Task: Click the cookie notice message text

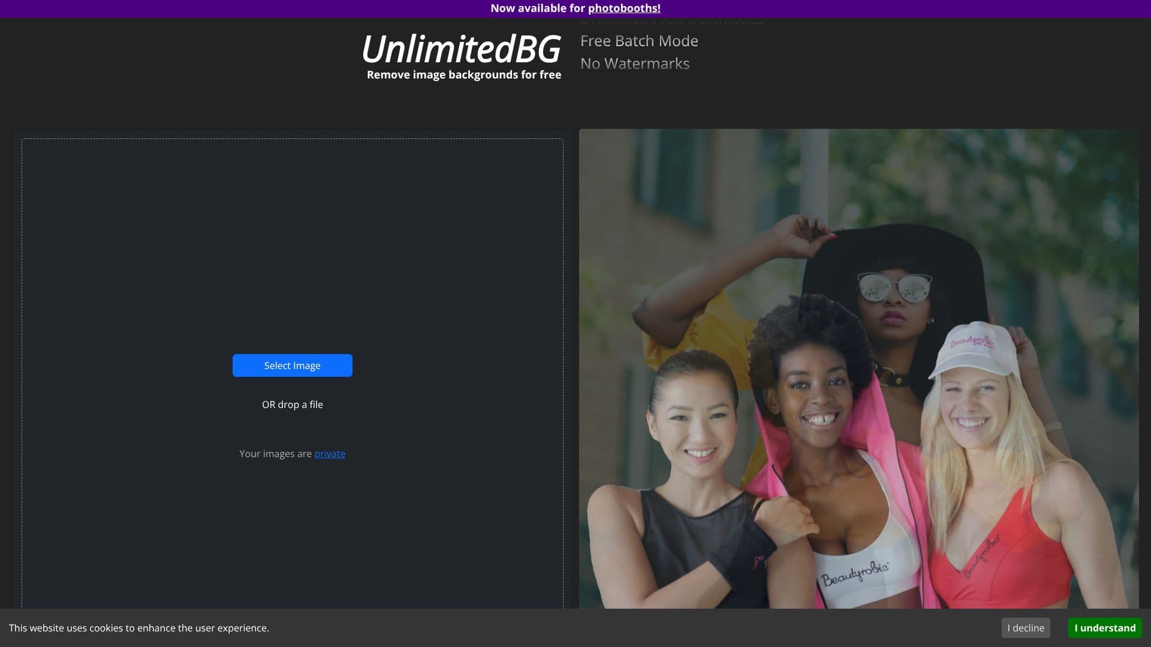Action: coord(139,628)
